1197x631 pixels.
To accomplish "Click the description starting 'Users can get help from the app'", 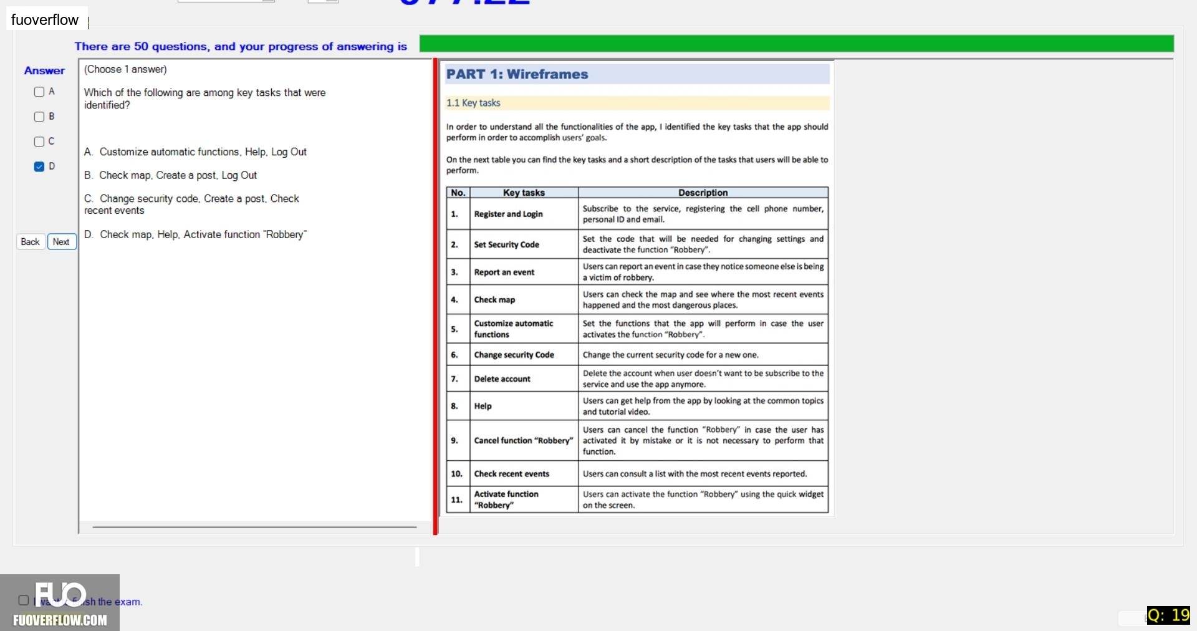I will pyautogui.click(x=703, y=406).
